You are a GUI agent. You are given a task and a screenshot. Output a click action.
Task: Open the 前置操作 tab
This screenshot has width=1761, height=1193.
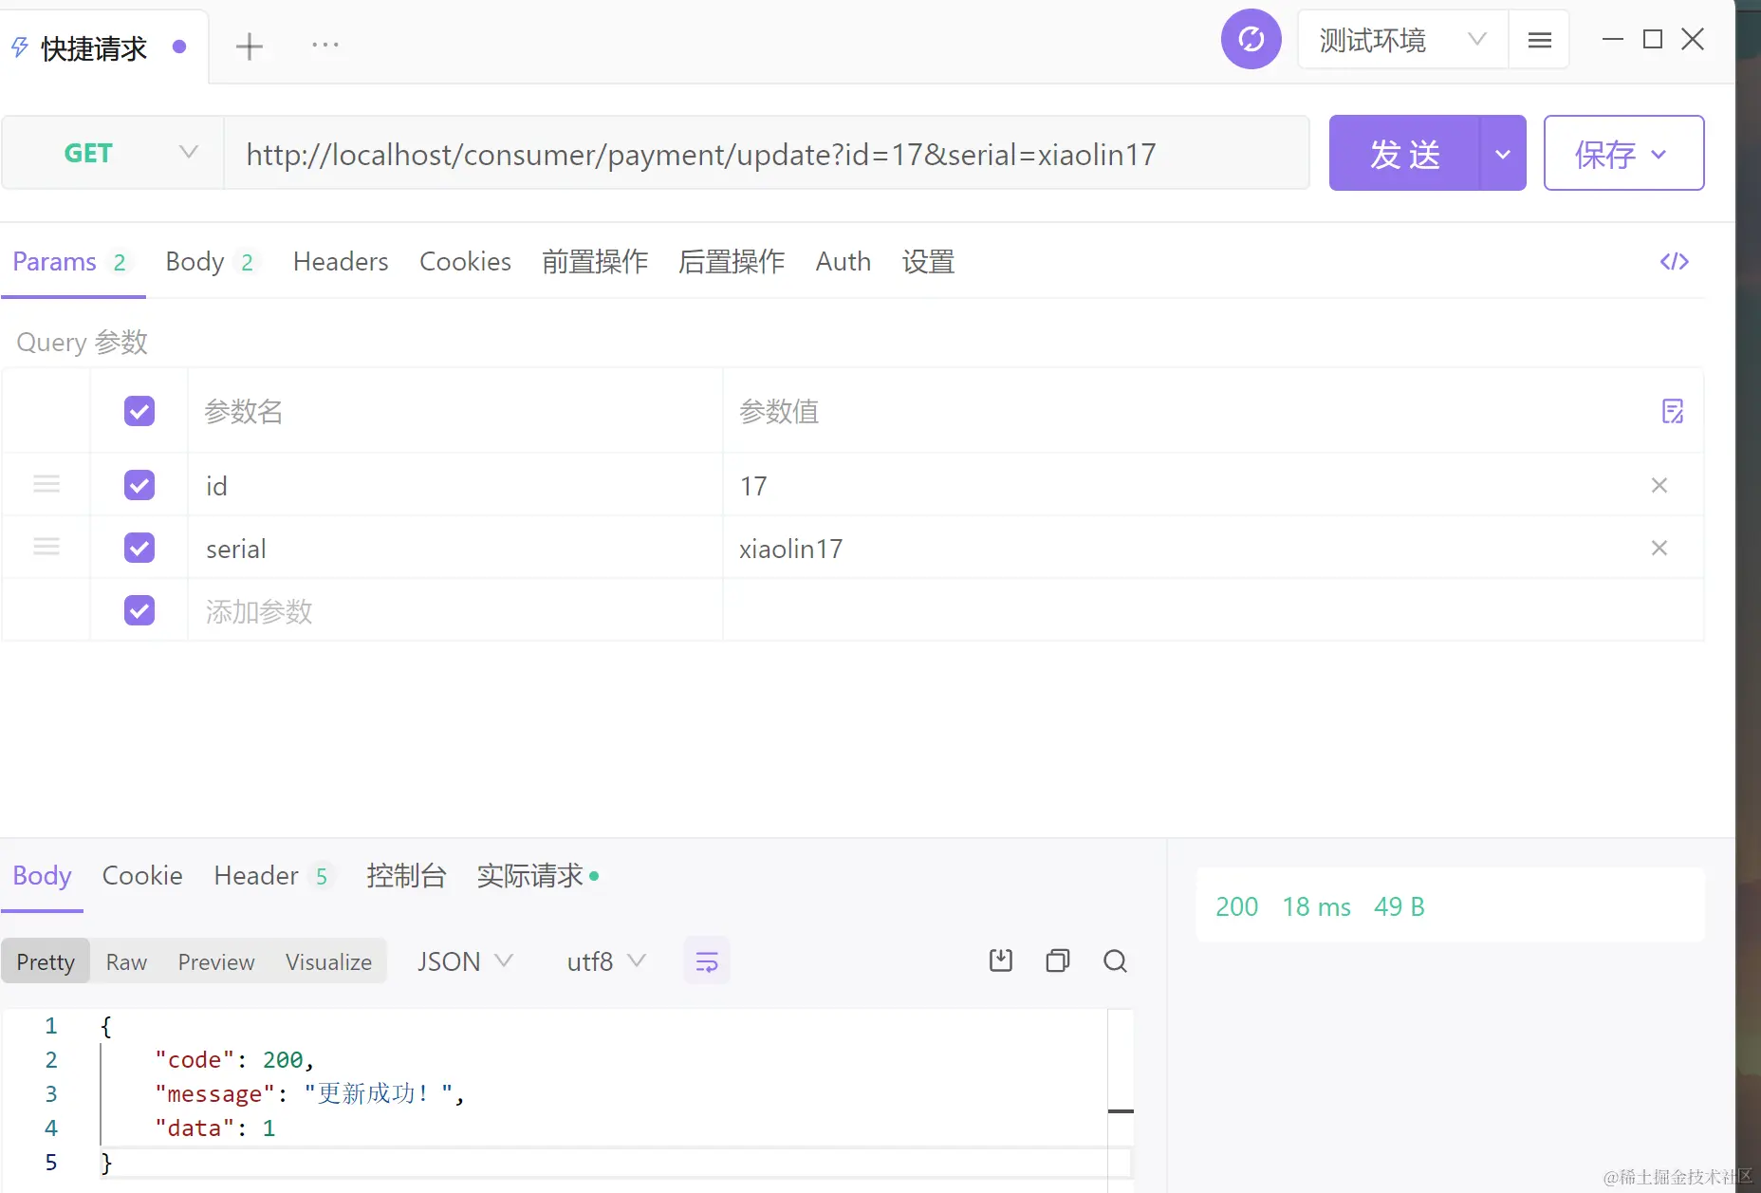click(595, 262)
